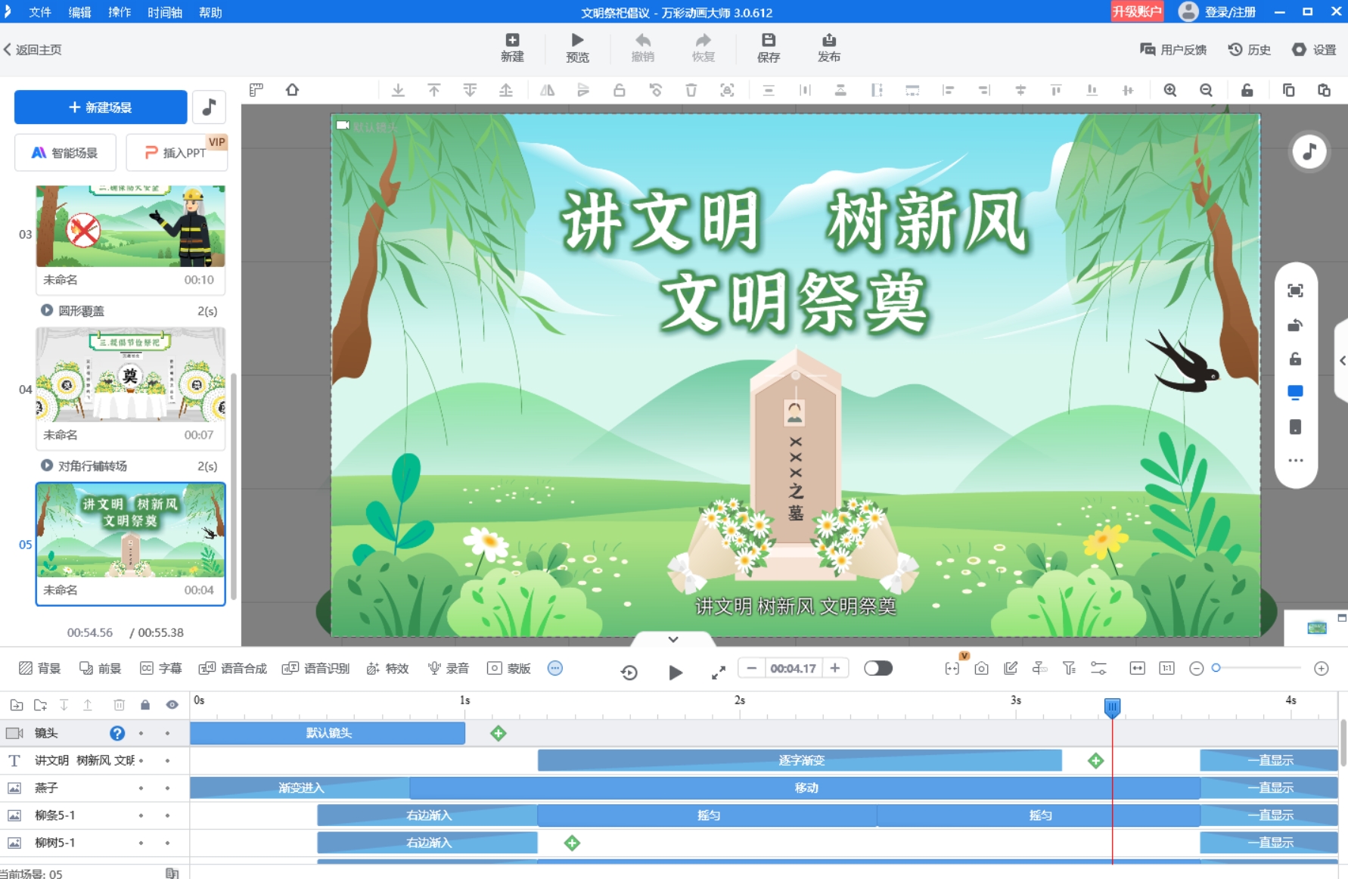Play the timeline
Image resolution: width=1348 pixels, height=879 pixels.
tap(676, 672)
